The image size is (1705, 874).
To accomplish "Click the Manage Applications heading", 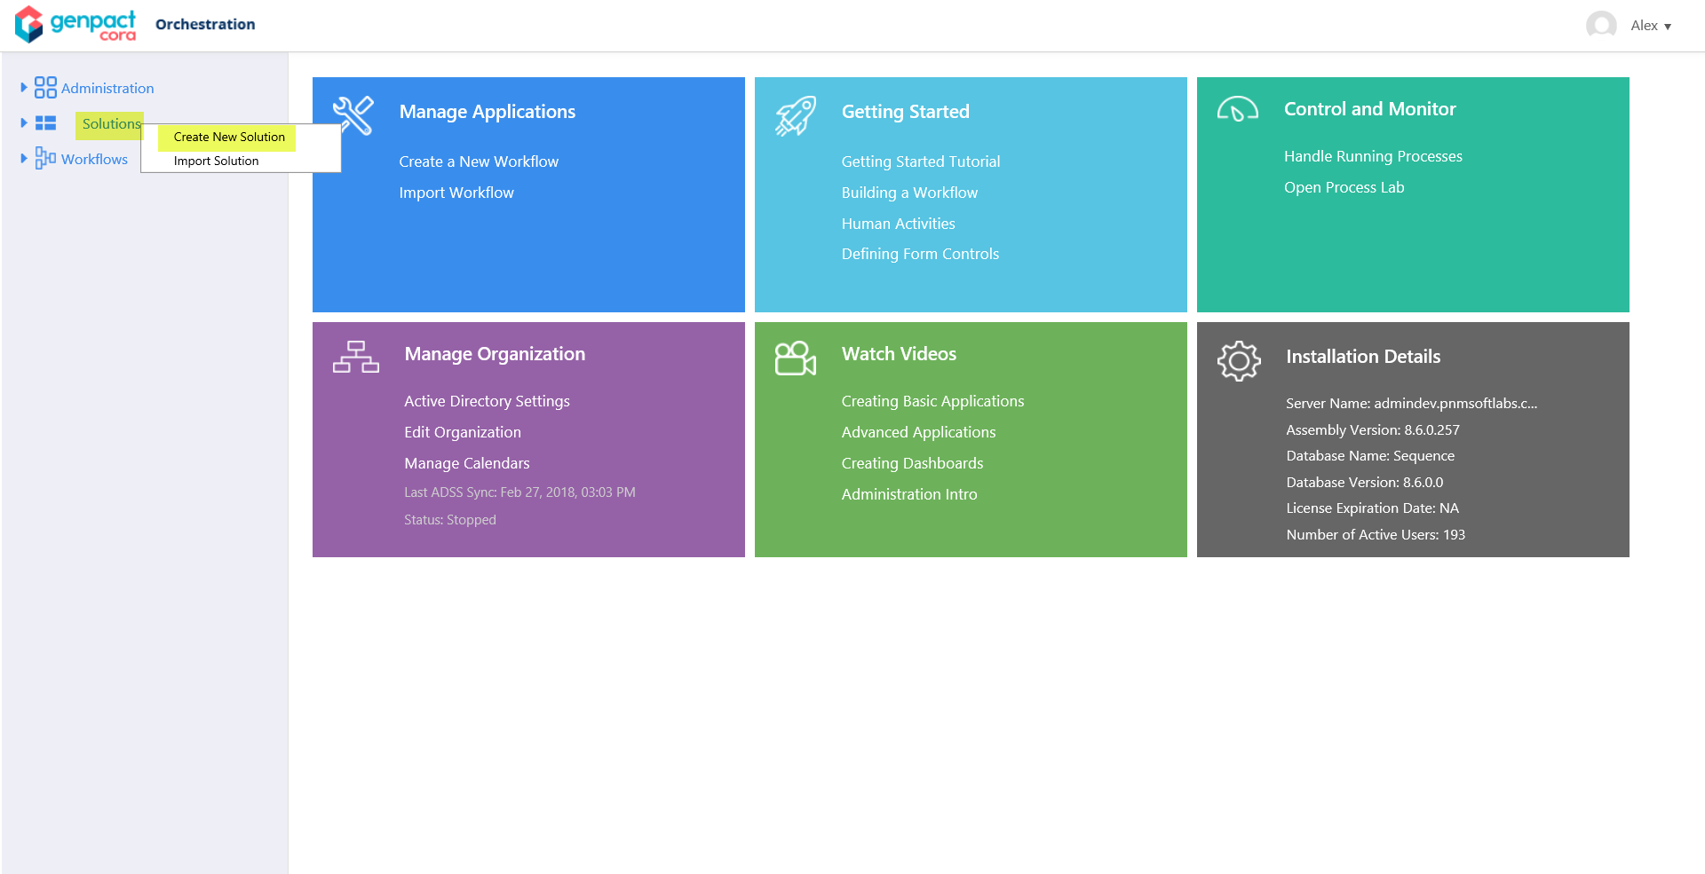I will 488,112.
